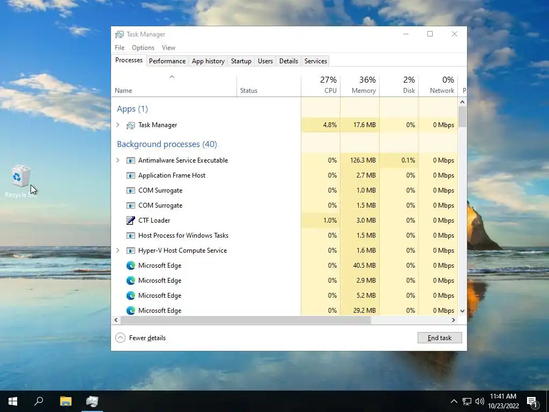The width and height of the screenshot is (549, 412).
Task: Switch to the Services tab
Action: 315,61
